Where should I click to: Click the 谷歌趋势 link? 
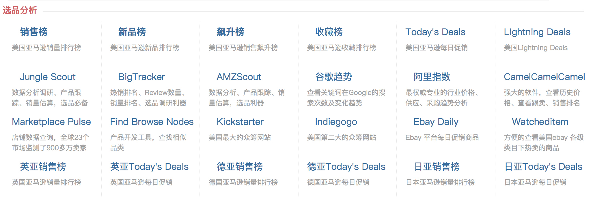(x=333, y=77)
